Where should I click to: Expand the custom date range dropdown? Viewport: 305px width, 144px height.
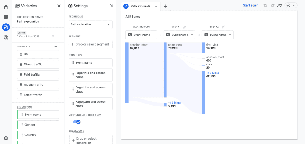click(x=53, y=36)
